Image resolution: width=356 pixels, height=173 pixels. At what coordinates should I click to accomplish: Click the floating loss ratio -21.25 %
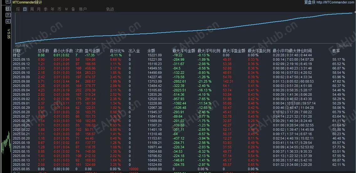[x=205, y=81]
